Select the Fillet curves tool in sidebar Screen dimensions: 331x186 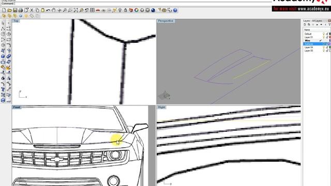(x=8, y=45)
